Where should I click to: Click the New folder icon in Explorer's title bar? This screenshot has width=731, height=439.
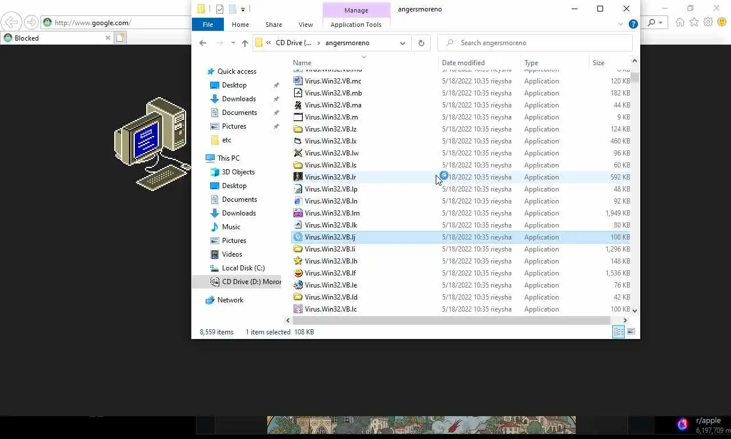click(x=232, y=9)
